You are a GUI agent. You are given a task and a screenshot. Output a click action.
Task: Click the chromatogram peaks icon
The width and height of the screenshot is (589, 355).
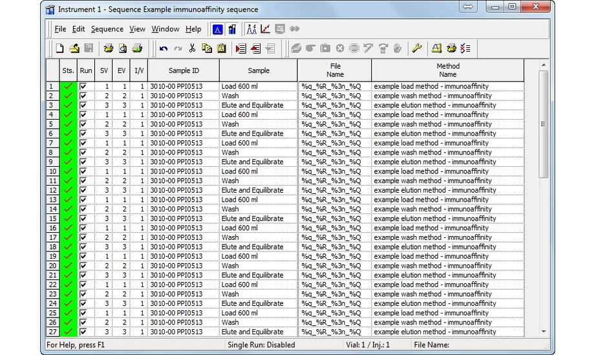(x=252, y=29)
